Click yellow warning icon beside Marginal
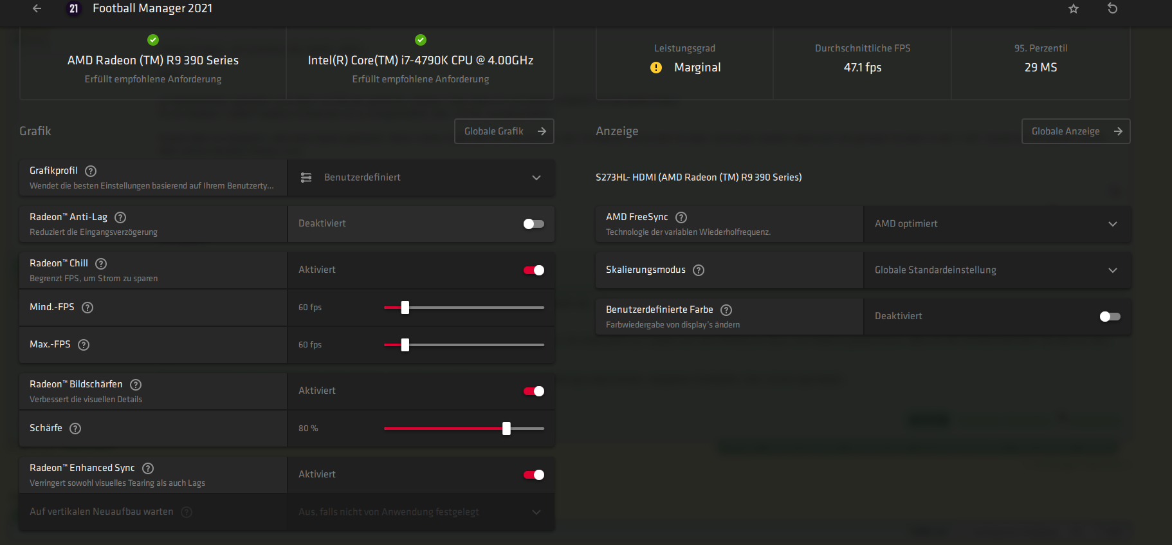The image size is (1172, 545). pos(656,68)
